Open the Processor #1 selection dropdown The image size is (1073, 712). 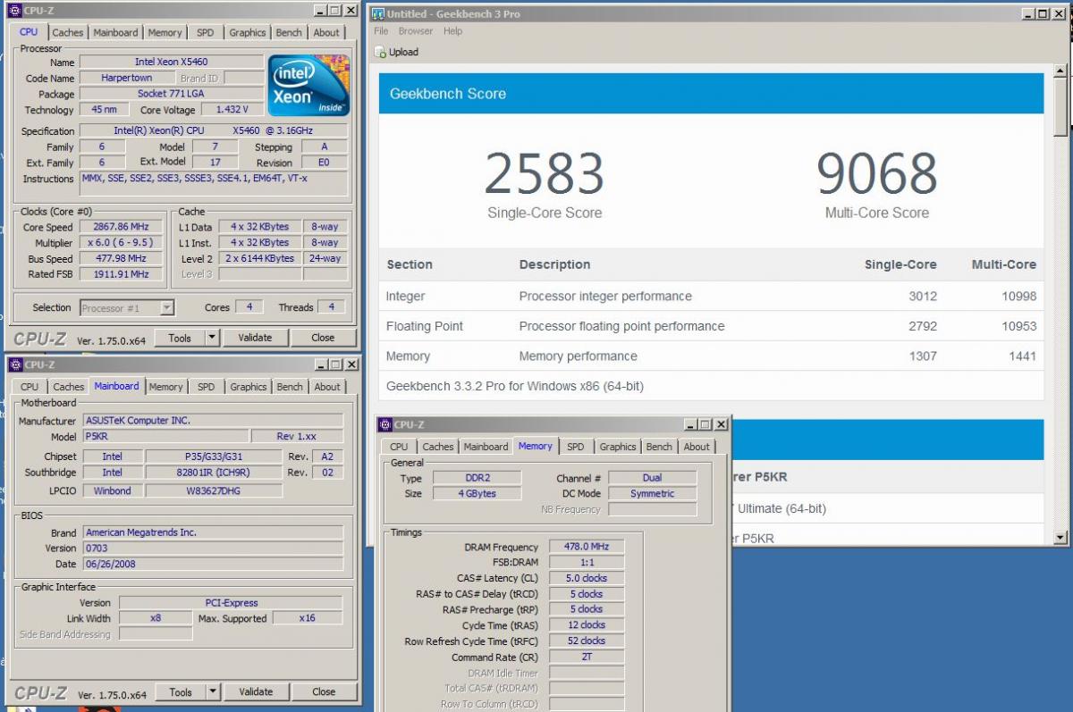coord(166,307)
